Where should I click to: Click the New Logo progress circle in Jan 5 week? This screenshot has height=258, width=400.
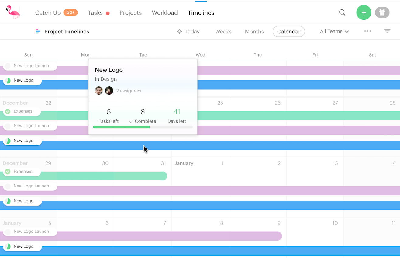(8, 246)
